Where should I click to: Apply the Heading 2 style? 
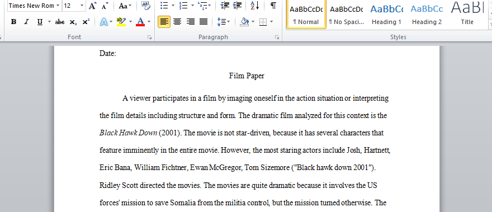(x=427, y=14)
